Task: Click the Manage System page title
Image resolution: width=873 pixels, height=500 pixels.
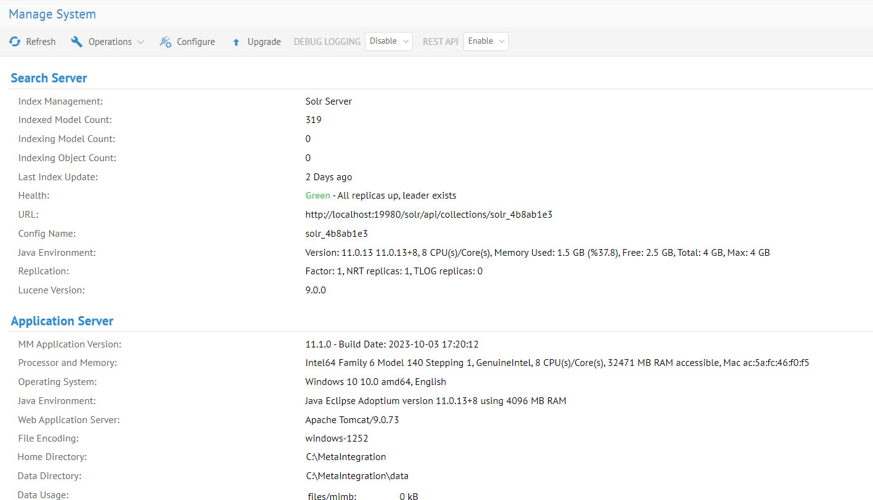Action: [52, 14]
